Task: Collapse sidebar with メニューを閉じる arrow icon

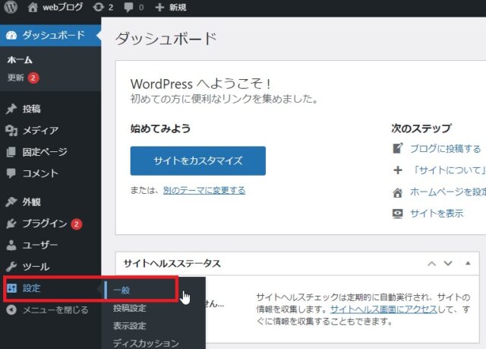Action: 11,309
